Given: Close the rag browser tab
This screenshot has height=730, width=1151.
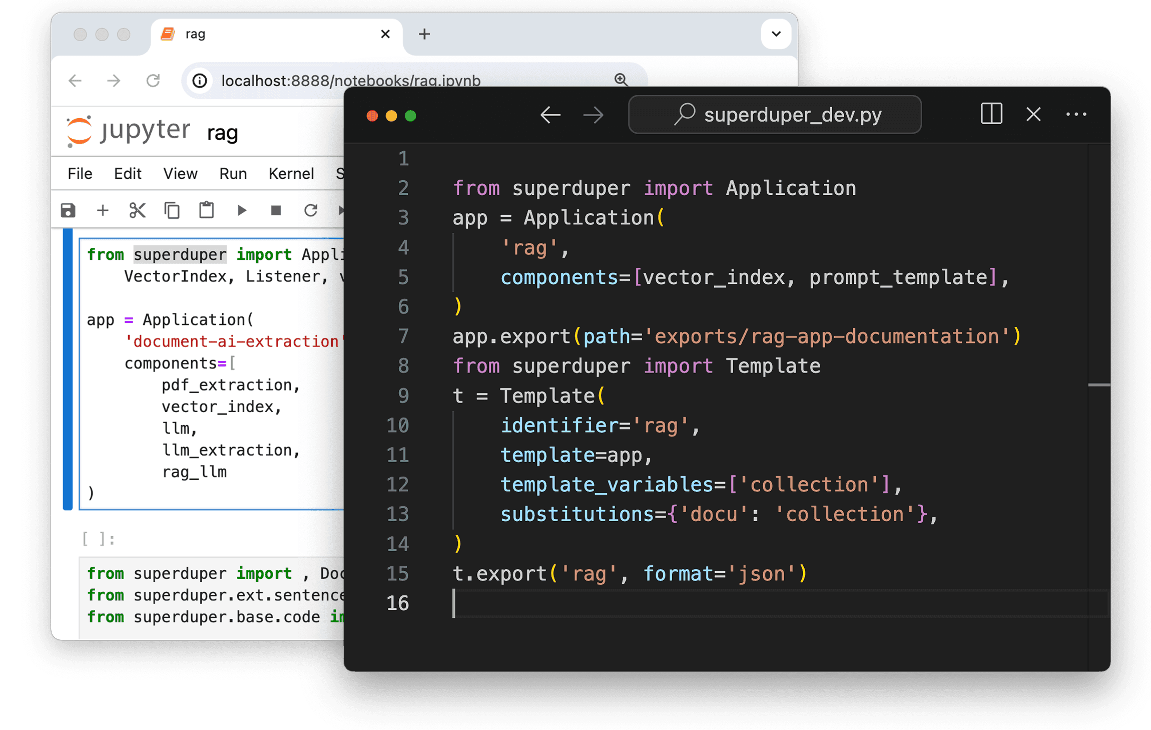Looking at the screenshot, I should (x=385, y=34).
